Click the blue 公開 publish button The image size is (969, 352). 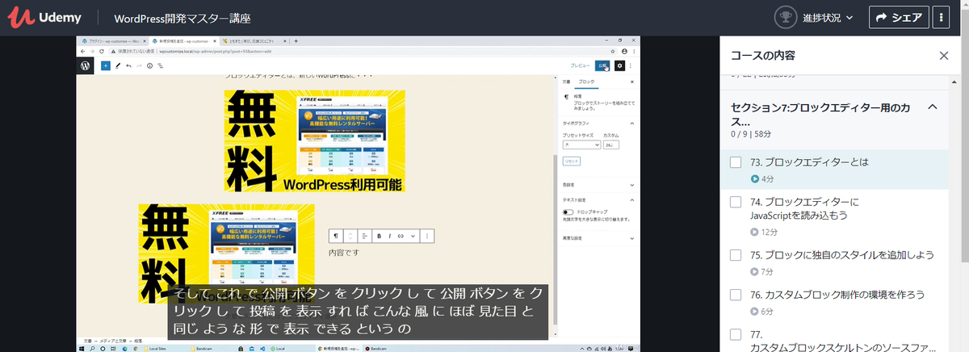point(602,65)
